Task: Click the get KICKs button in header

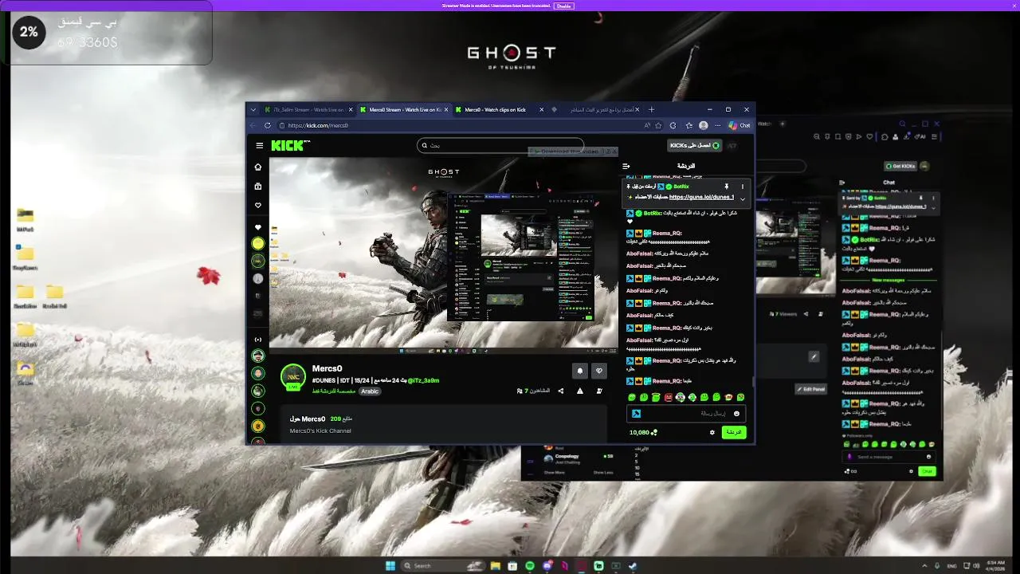Action: [x=695, y=145]
